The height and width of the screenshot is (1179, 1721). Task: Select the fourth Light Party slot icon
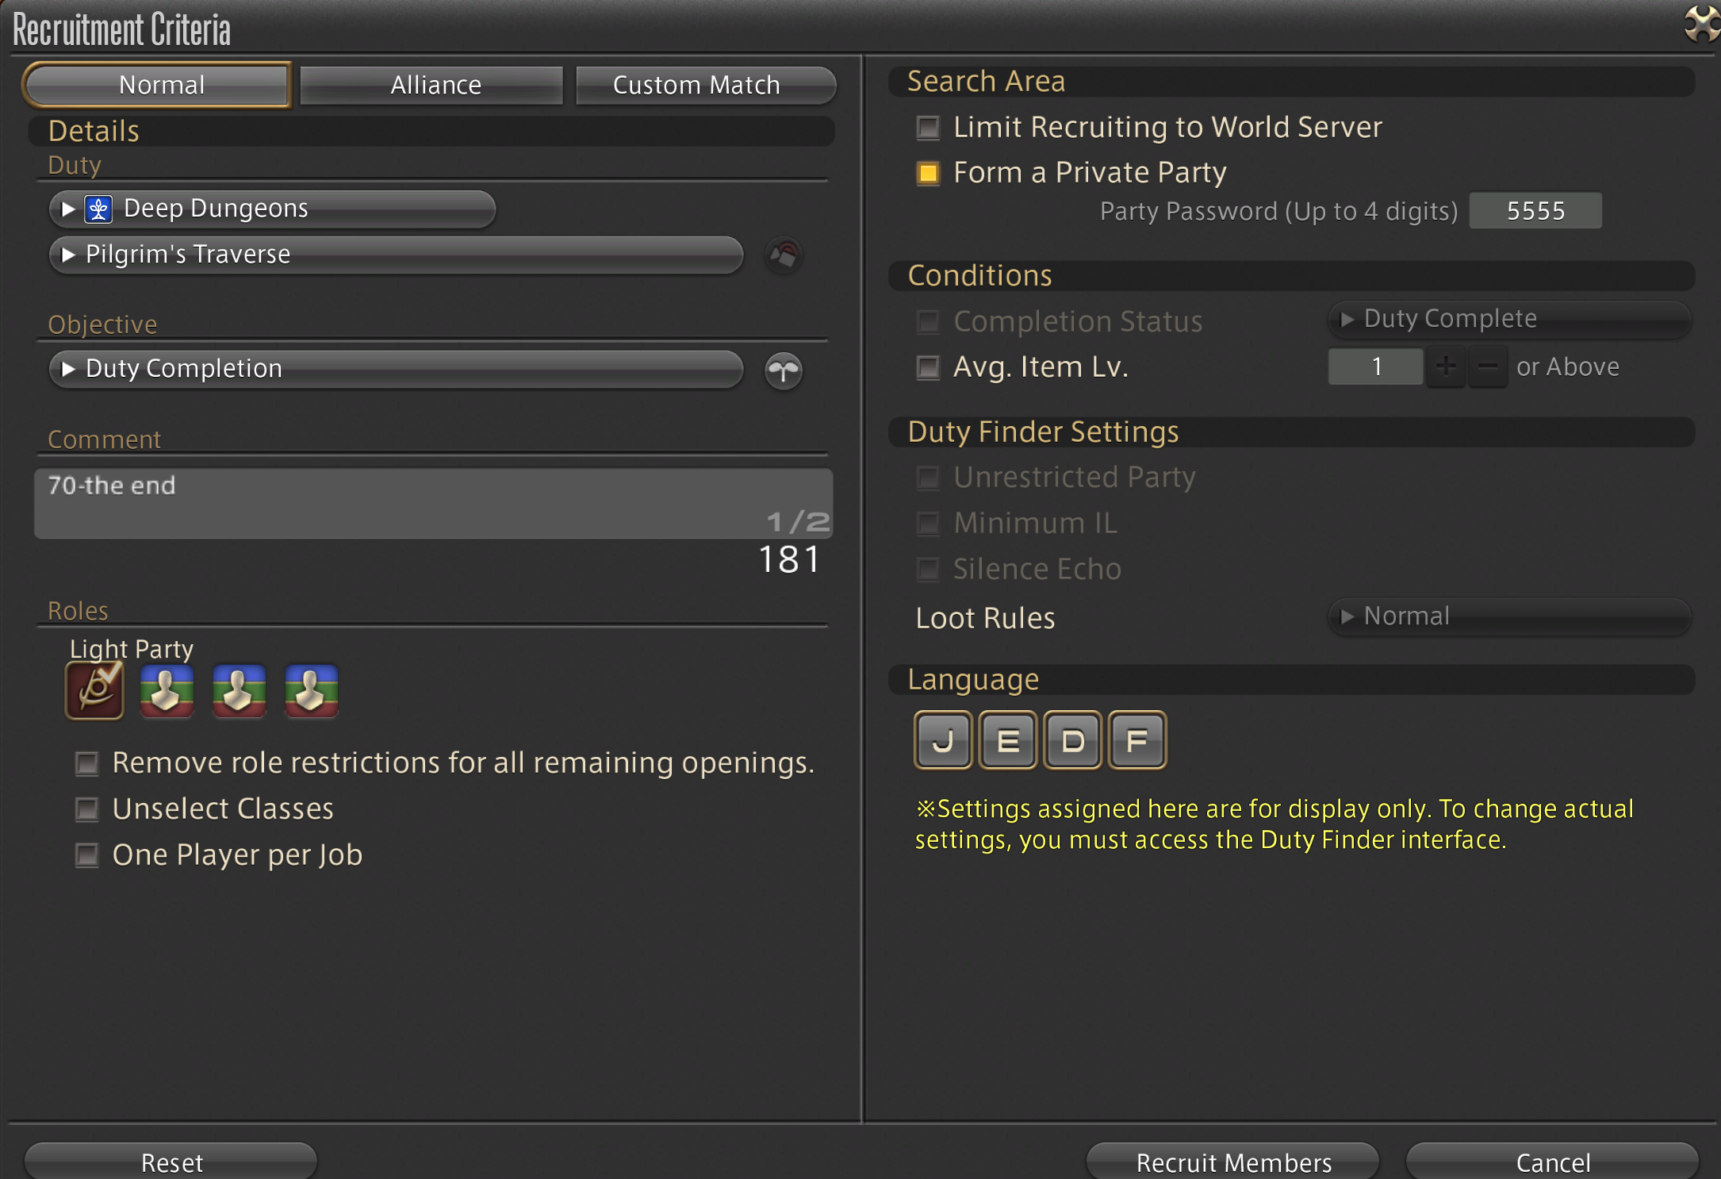pyautogui.click(x=311, y=691)
